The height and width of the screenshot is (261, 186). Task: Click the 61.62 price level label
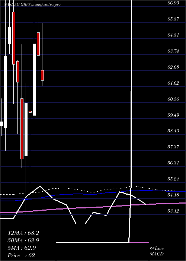coord(173,83)
